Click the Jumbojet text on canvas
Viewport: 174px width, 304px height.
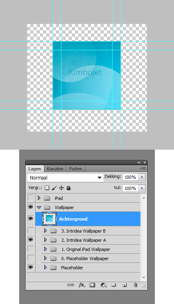85,72
